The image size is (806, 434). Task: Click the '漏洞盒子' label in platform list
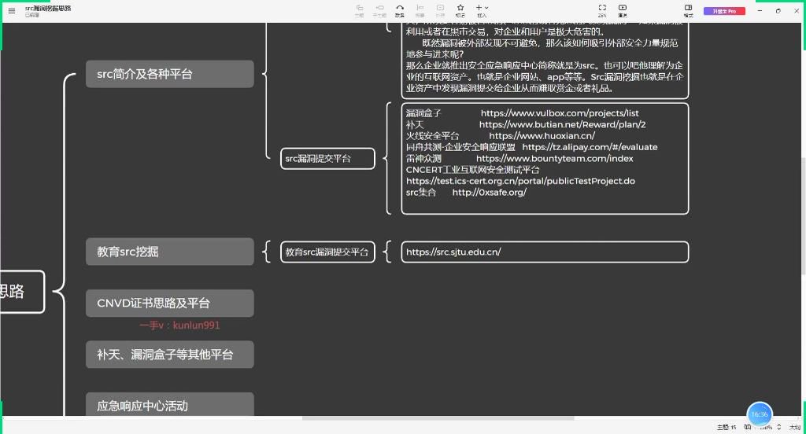(423, 113)
